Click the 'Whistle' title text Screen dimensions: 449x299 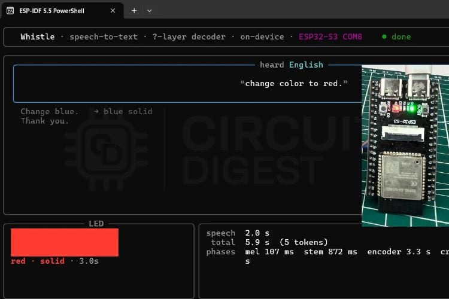click(x=38, y=36)
